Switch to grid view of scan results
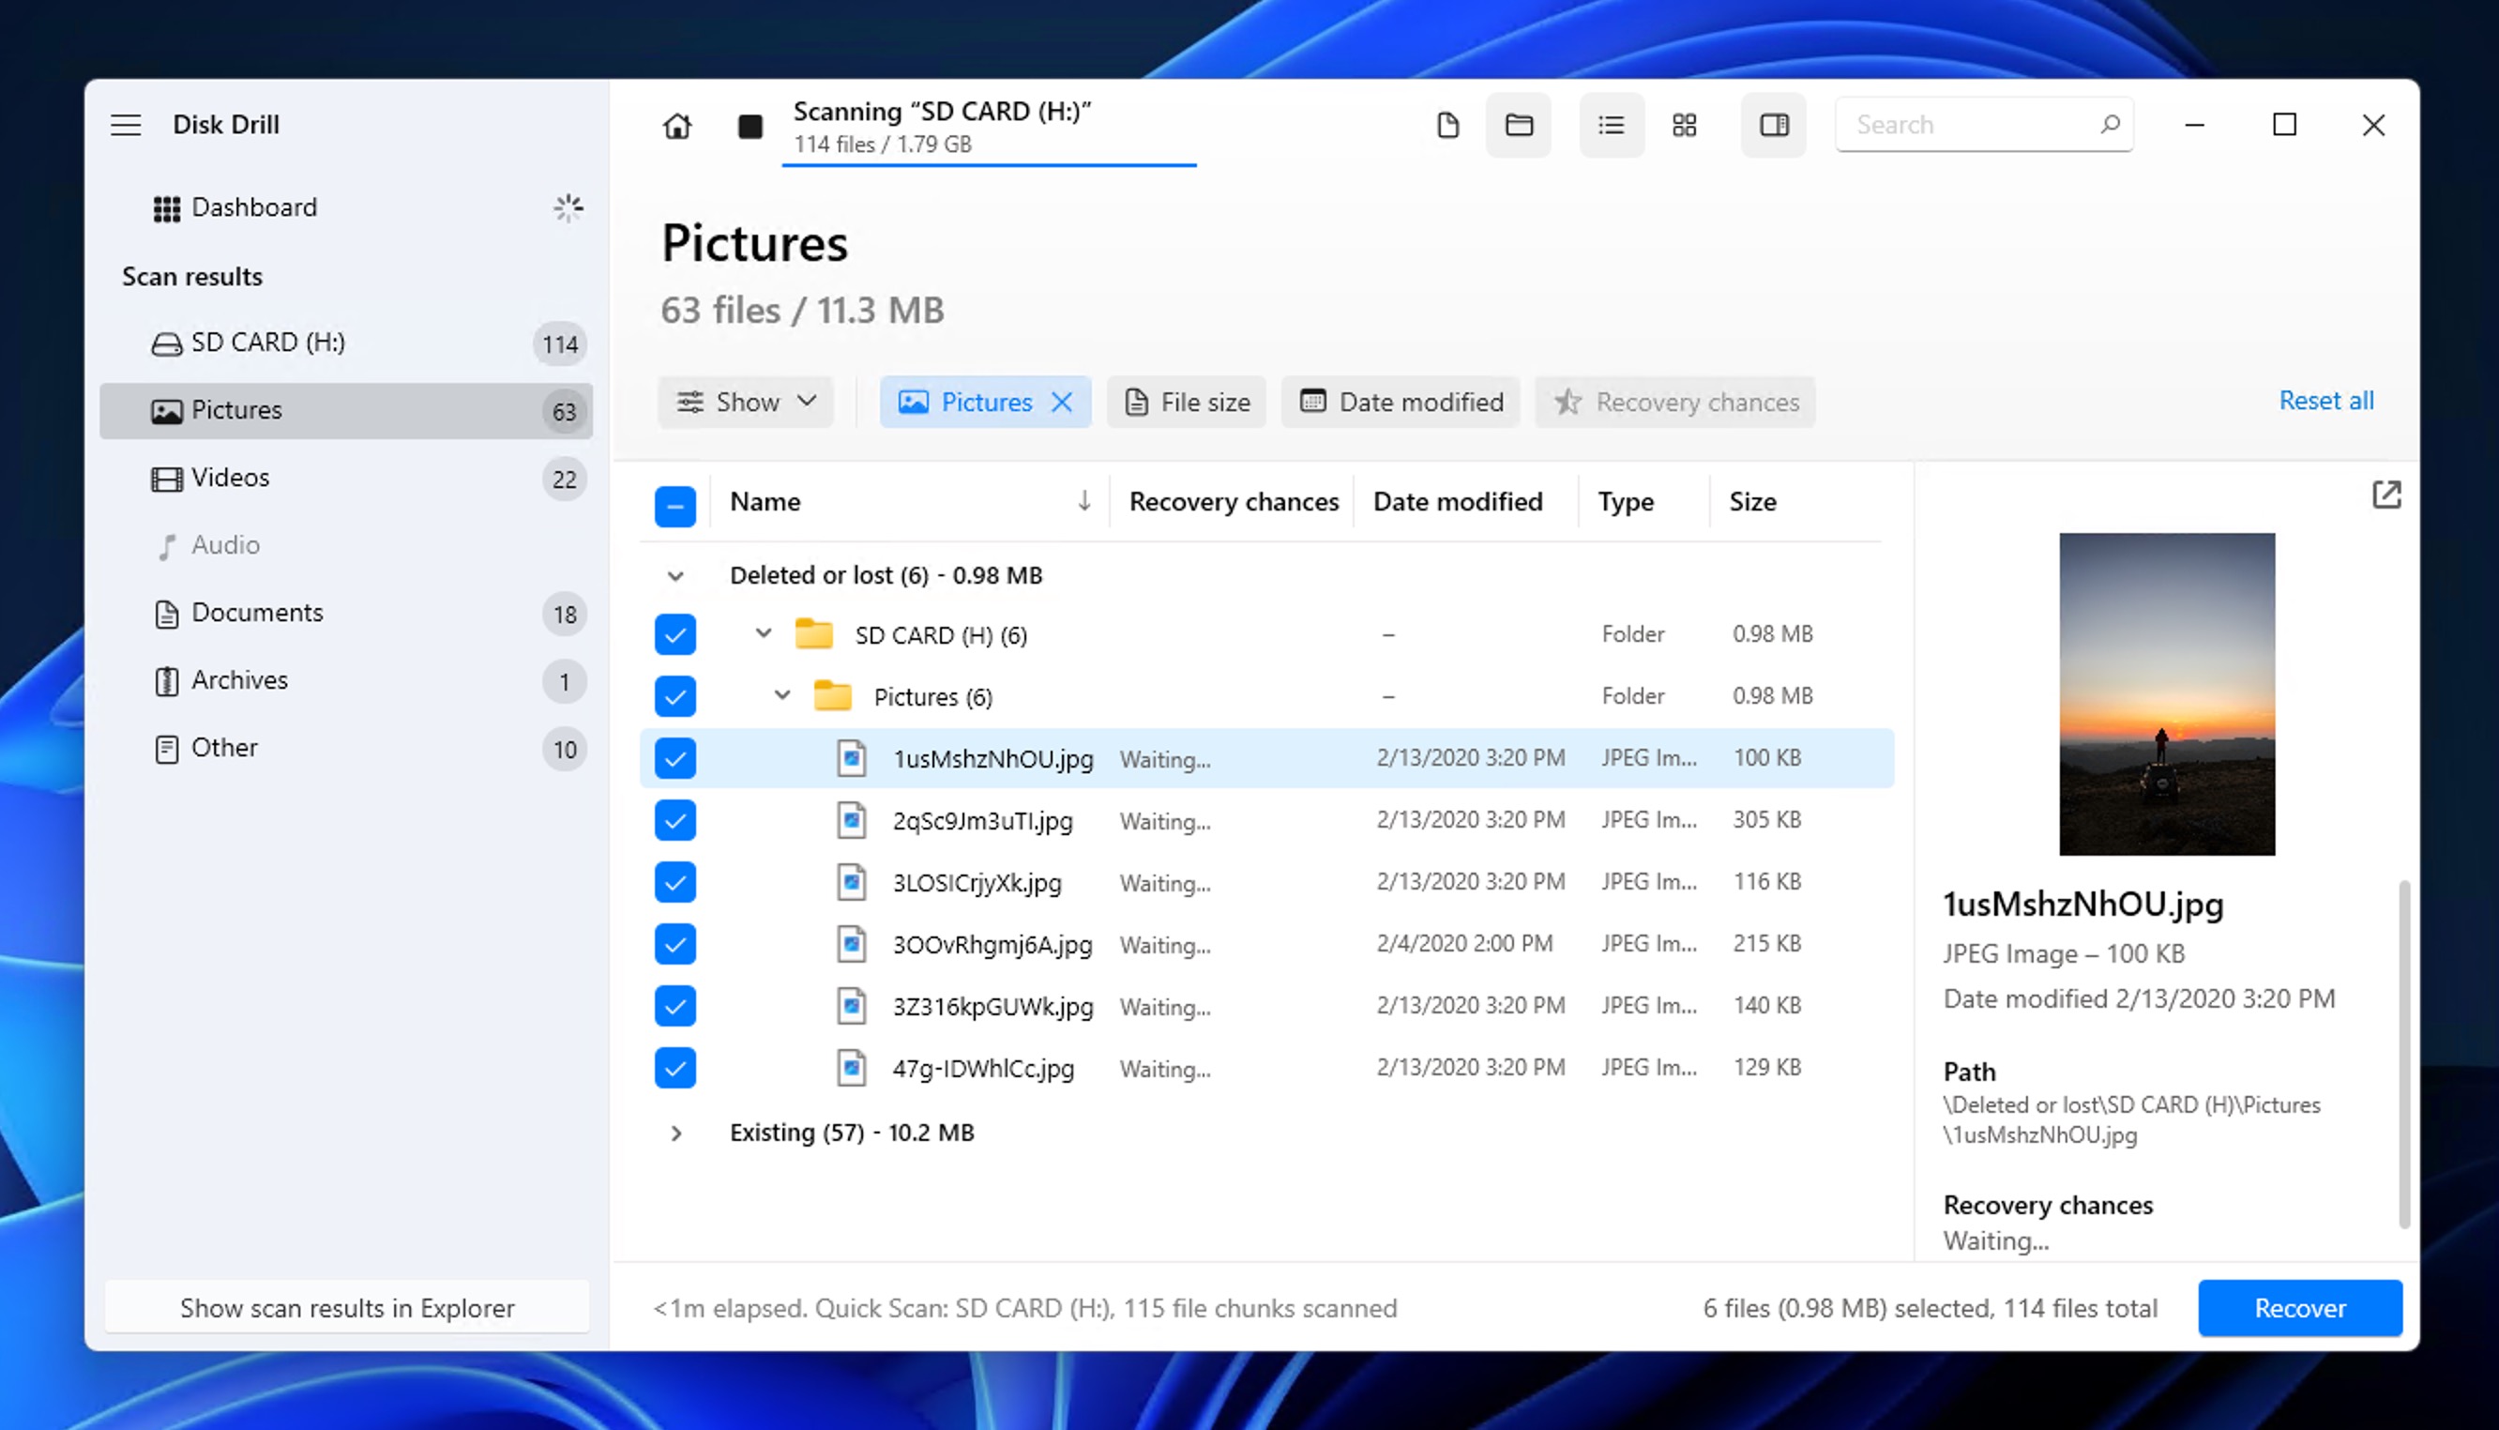Screen dimensions: 2499x1430 (x=1687, y=125)
